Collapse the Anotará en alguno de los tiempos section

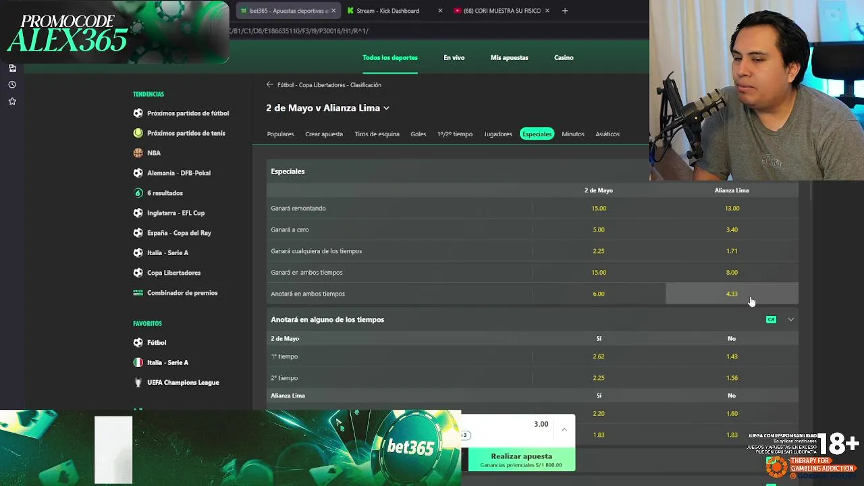[790, 319]
